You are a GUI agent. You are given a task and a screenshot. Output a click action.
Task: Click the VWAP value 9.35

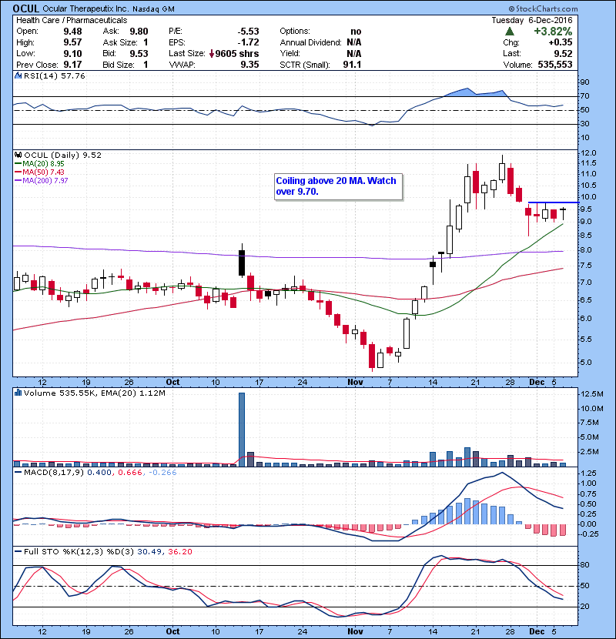click(249, 65)
